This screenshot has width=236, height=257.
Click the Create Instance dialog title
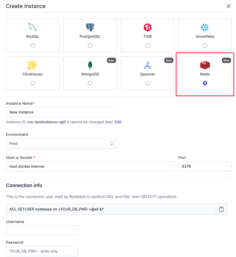pyautogui.click(x=26, y=6)
